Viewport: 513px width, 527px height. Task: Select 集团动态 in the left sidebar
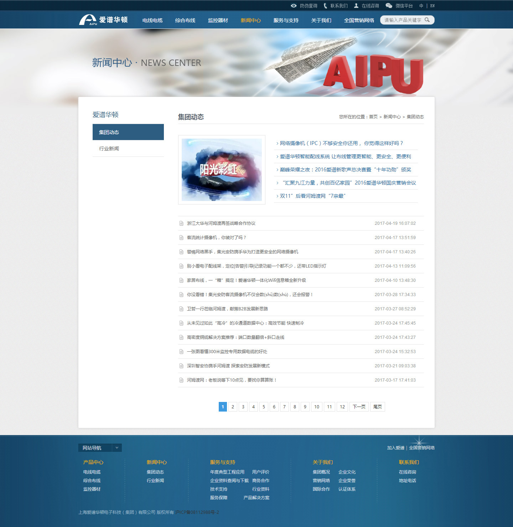coord(128,132)
